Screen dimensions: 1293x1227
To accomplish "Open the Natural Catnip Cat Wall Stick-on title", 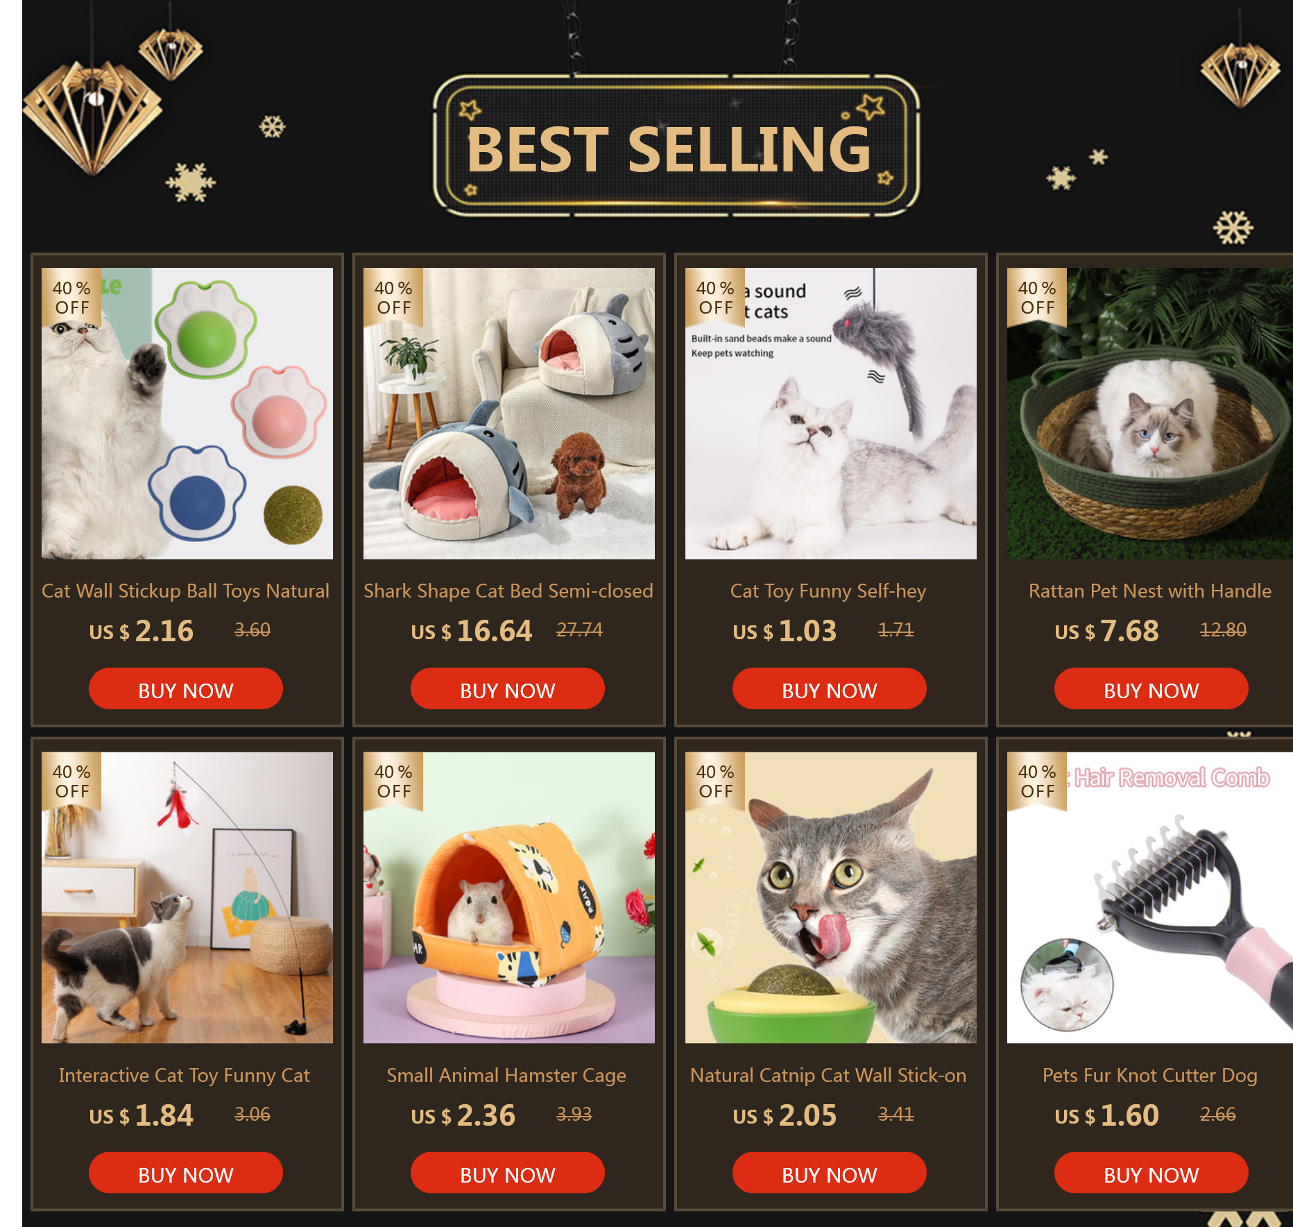I will point(828,1076).
